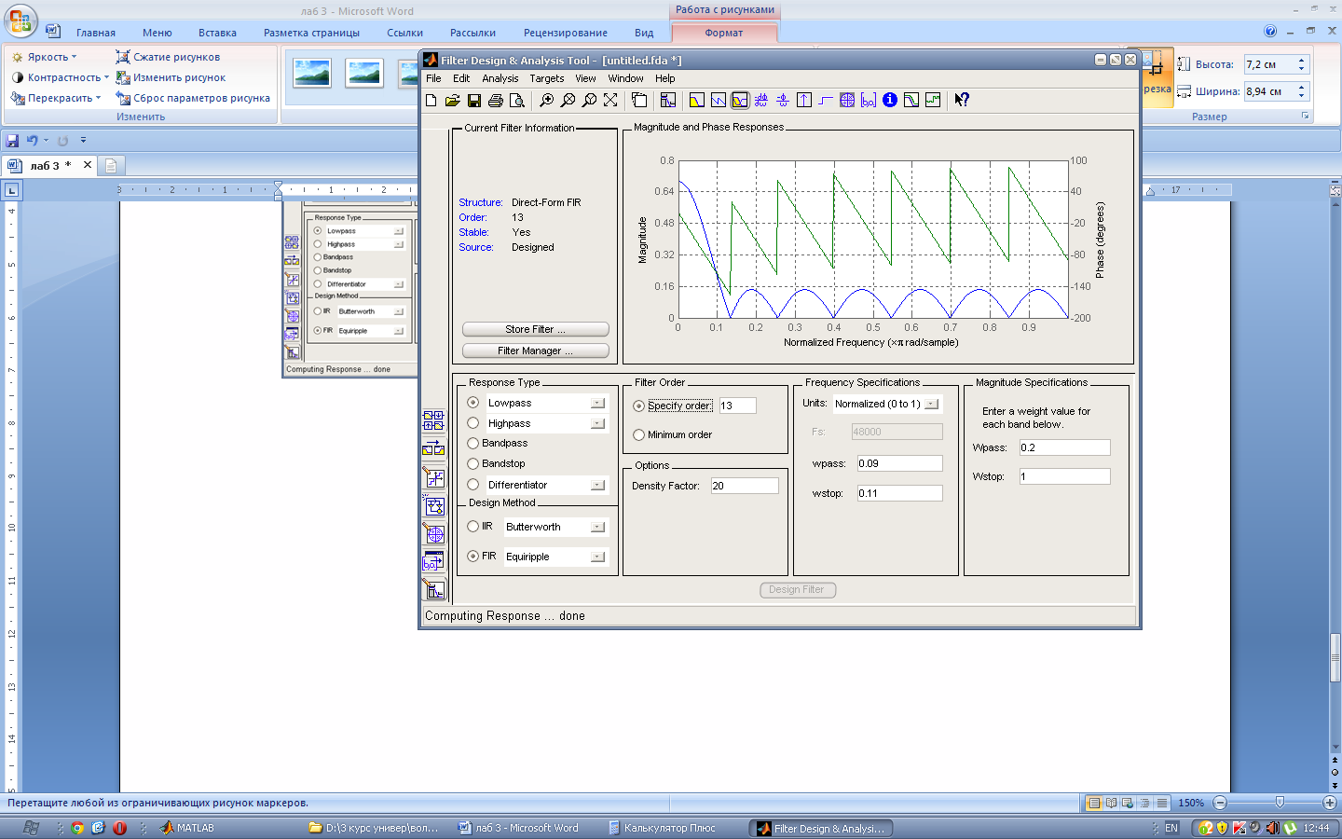
Task: Open the Equiripple FIR method dropdown
Action: tap(597, 557)
